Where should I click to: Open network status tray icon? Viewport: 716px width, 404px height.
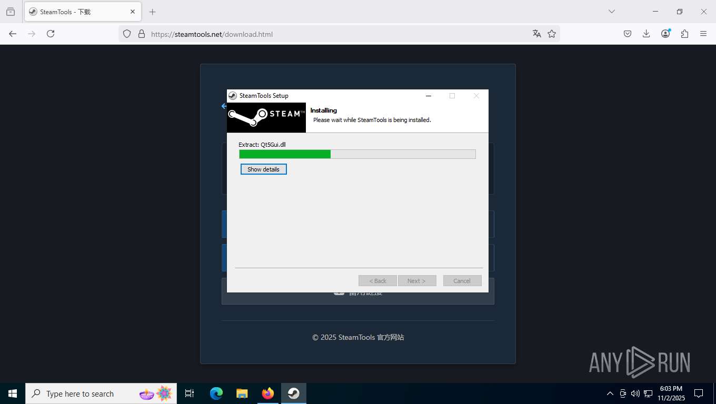pyautogui.click(x=648, y=393)
